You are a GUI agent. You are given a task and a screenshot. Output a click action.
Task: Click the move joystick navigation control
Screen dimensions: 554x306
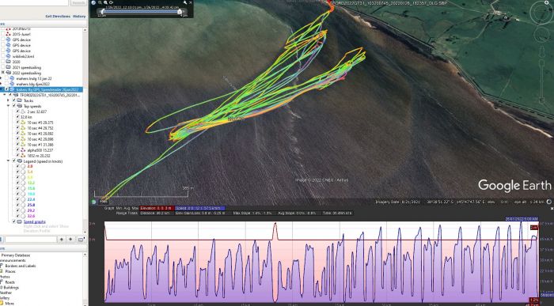[541, 34]
